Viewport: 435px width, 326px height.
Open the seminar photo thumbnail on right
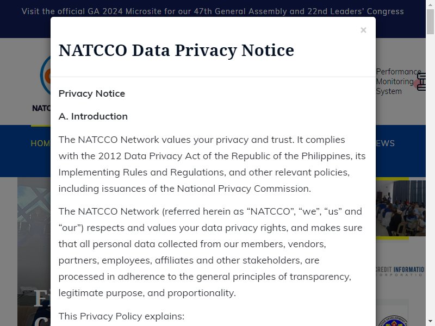click(x=401, y=209)
